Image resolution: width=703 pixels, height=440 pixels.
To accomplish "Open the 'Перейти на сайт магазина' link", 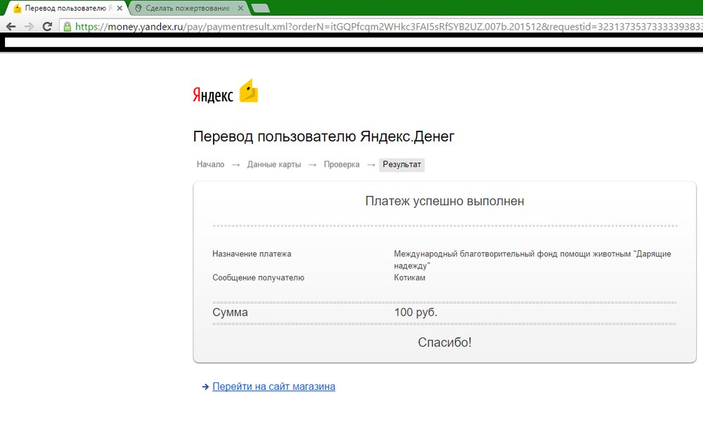I will pos(273,387).
